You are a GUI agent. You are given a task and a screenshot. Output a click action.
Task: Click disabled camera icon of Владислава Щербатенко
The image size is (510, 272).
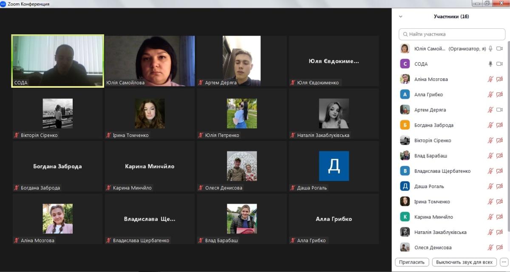(499, 171)
